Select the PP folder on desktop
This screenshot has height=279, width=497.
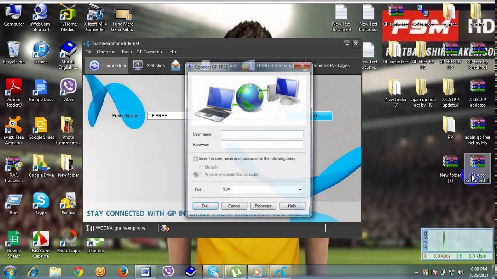tap(450, 128)
